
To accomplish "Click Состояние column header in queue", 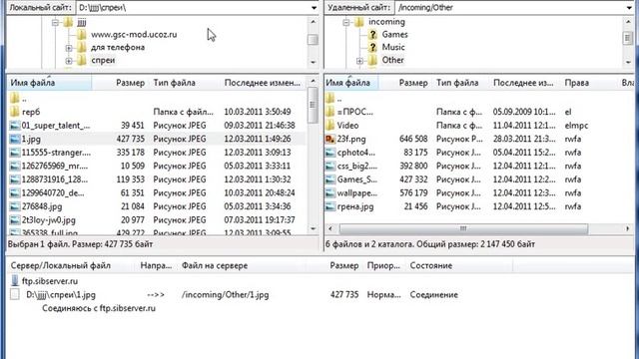I will click(x=459, y=266).
